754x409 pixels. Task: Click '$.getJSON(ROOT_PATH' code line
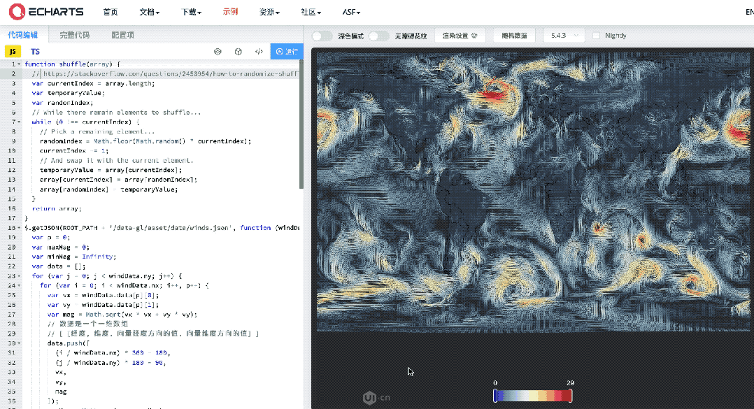tap(162, 228)
